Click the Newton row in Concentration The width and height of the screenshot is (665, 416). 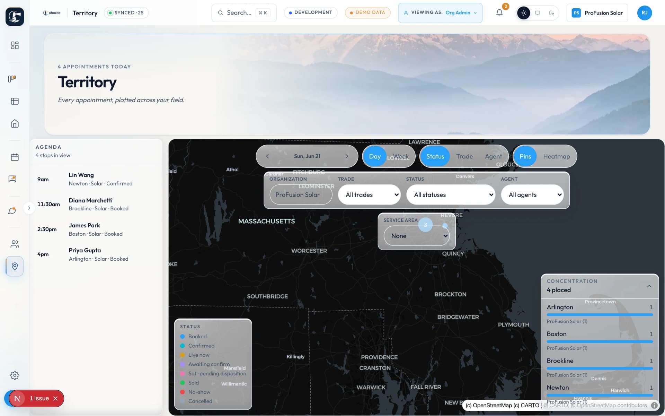click(600, 394)
